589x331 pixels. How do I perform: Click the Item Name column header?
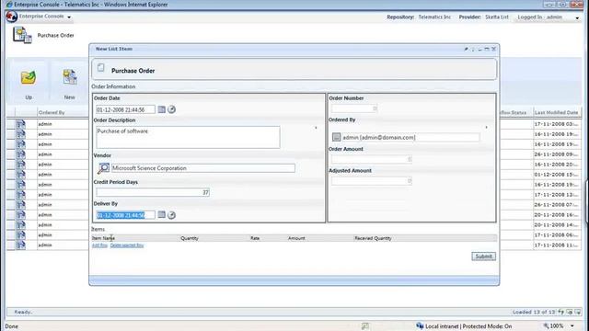click(x=103, y=238)
